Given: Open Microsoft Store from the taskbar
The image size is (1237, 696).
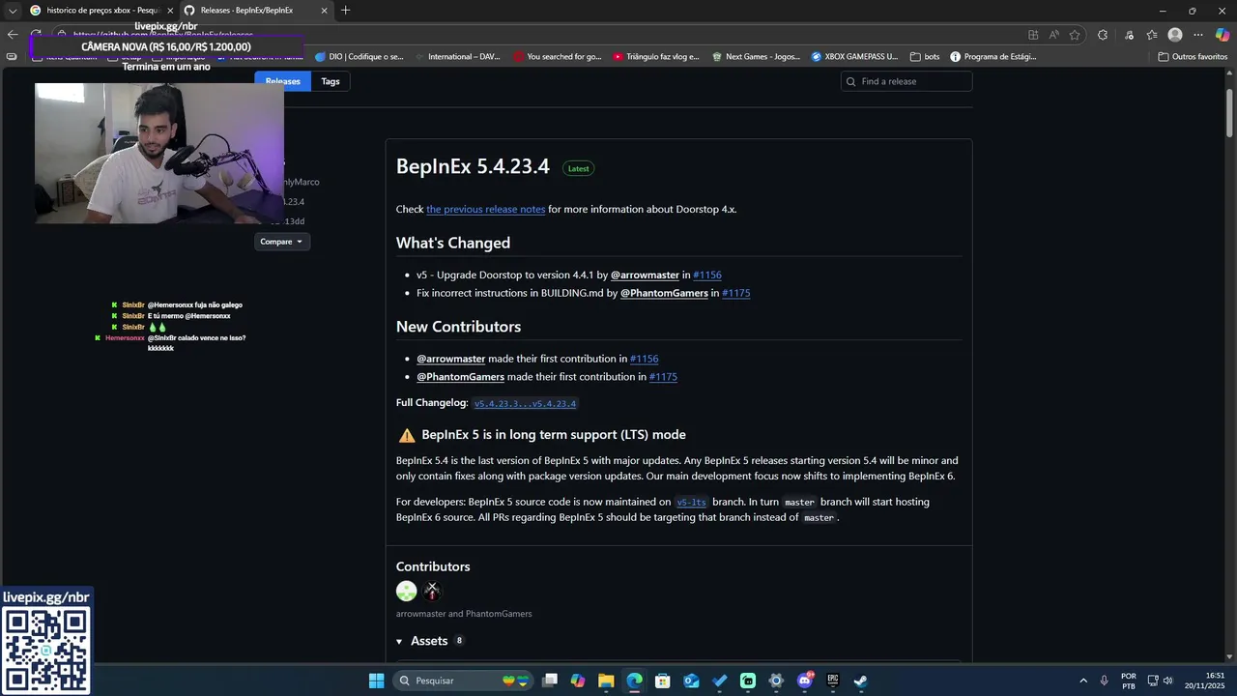Looking at the screenshot, I should 663,681.
